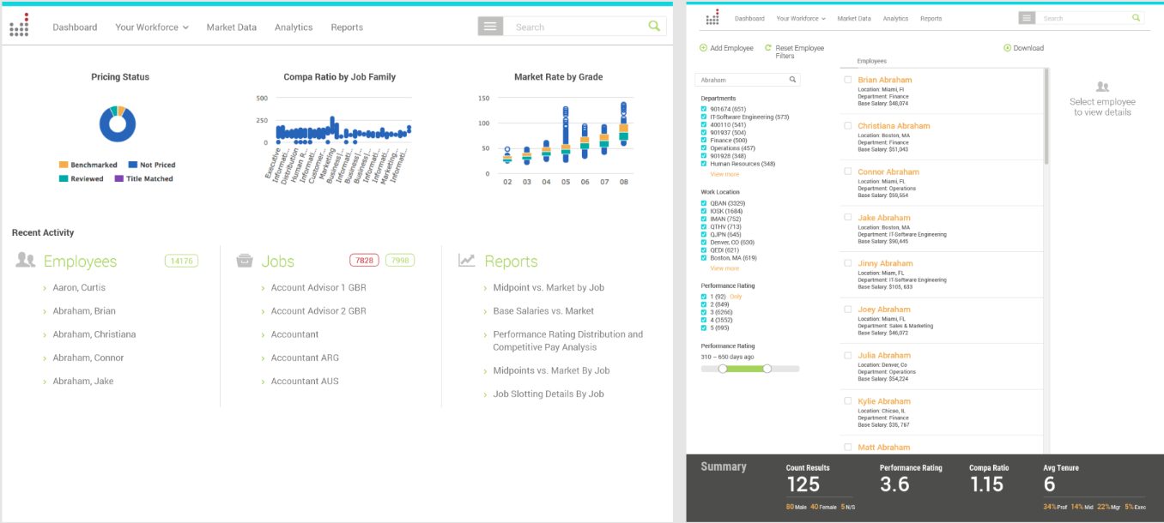Click the 14176 Employees count badge

pos(181,261)
